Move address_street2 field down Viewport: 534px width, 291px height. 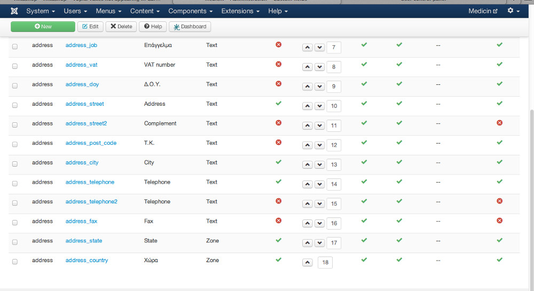pyautogui.click(x=319, y=125)
